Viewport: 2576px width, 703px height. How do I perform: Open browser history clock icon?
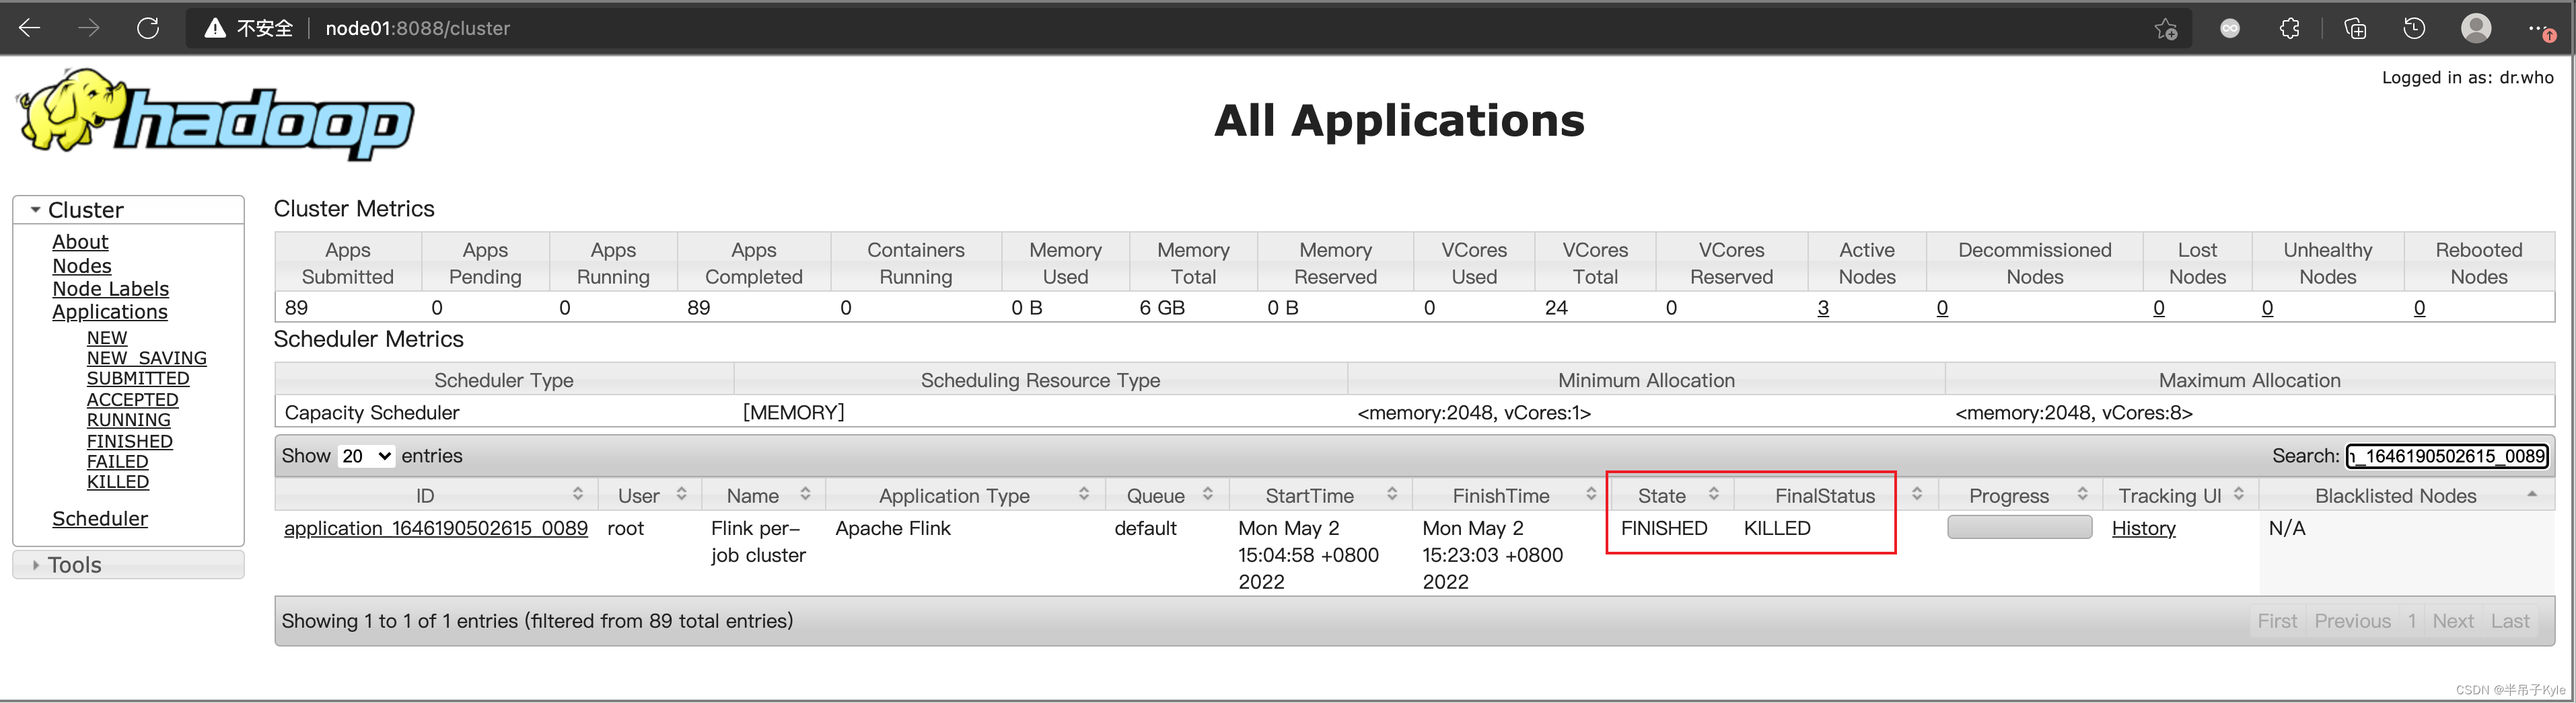[2414, 28]
